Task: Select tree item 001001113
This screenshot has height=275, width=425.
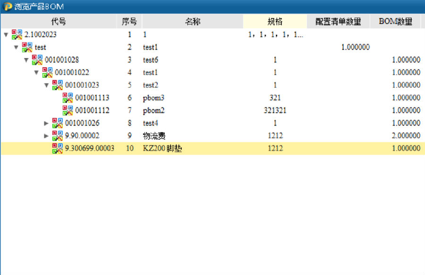Action: (x=92, y=98)
